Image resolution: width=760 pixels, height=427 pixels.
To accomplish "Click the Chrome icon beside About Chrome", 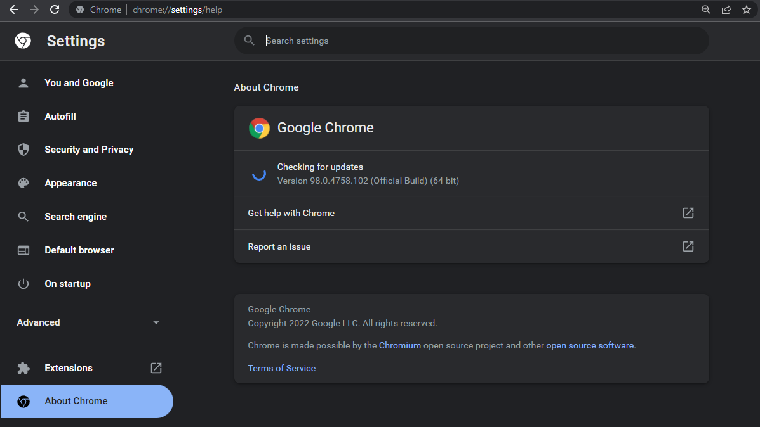I will tap(23, 402).
